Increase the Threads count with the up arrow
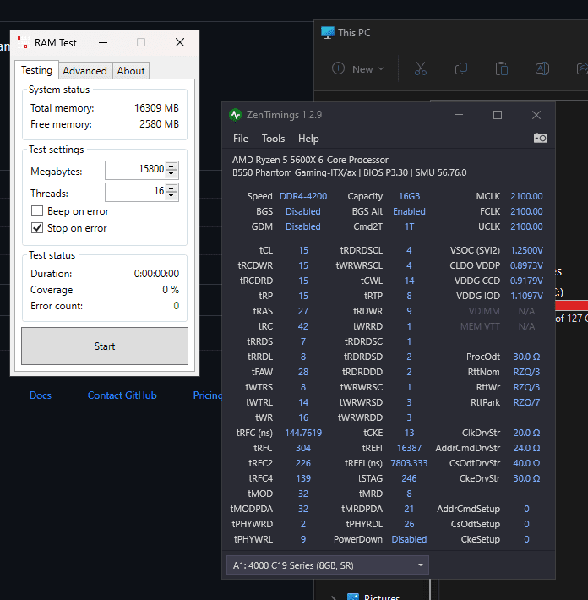Screen dimensions: 588x600 pyautogui.click(x=171, y=188)
